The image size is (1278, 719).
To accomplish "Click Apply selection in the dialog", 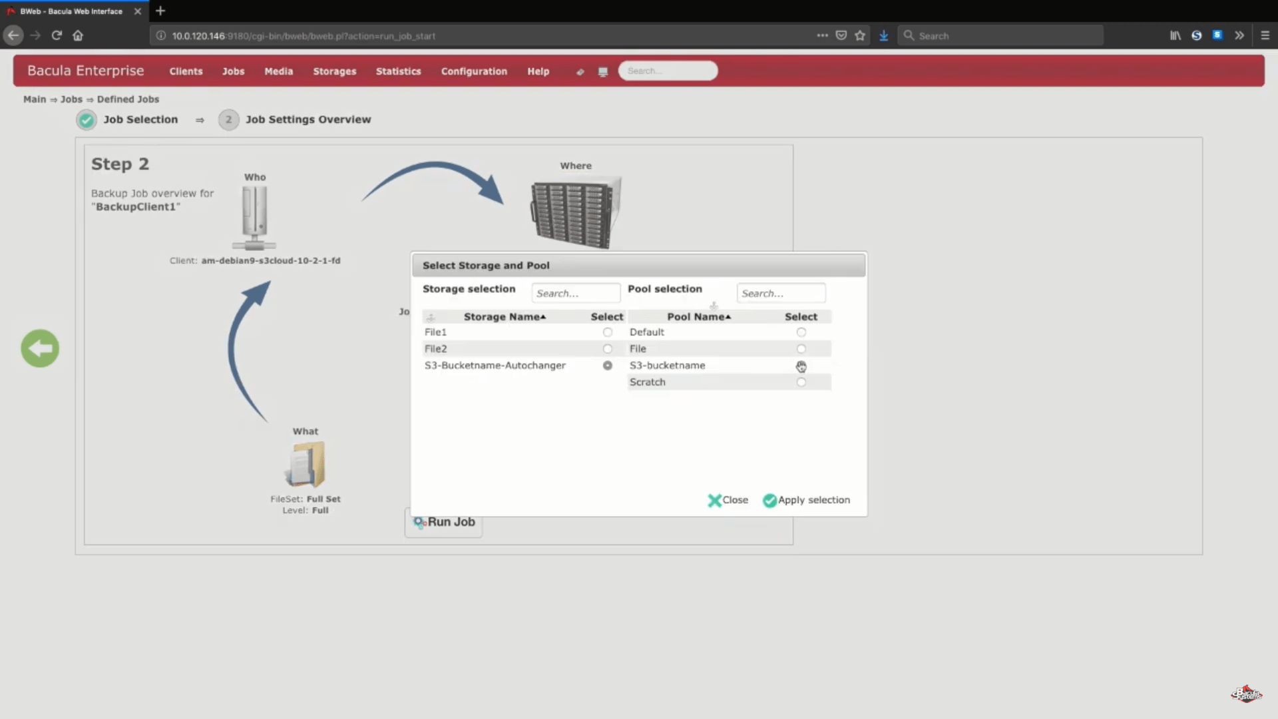I will tap(806, 500).
